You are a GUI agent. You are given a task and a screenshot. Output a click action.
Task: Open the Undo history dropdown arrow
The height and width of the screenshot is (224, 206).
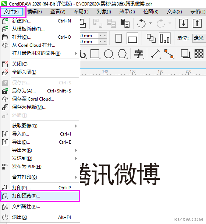coord(150,23)
